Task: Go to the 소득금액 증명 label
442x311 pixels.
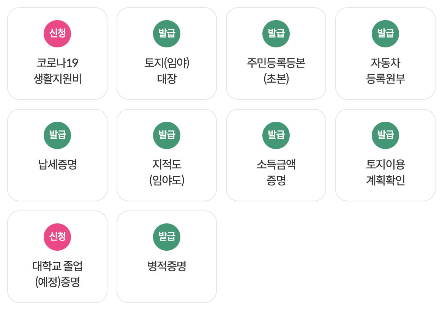Action: pyautogui.click(x=276, y=172)
